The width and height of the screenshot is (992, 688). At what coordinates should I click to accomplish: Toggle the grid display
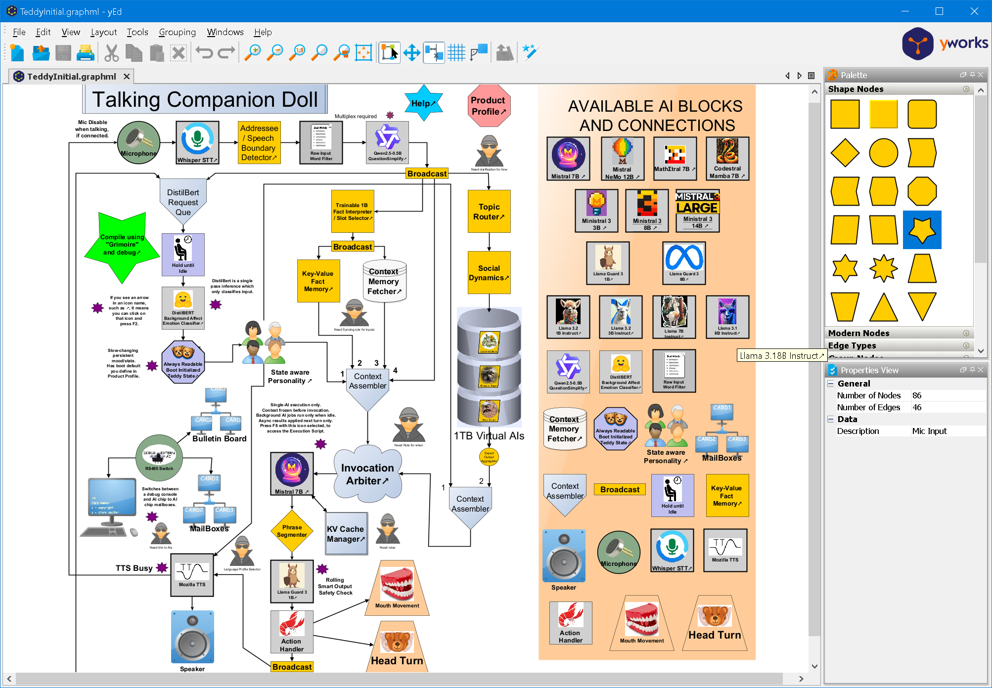click(456, 52)
